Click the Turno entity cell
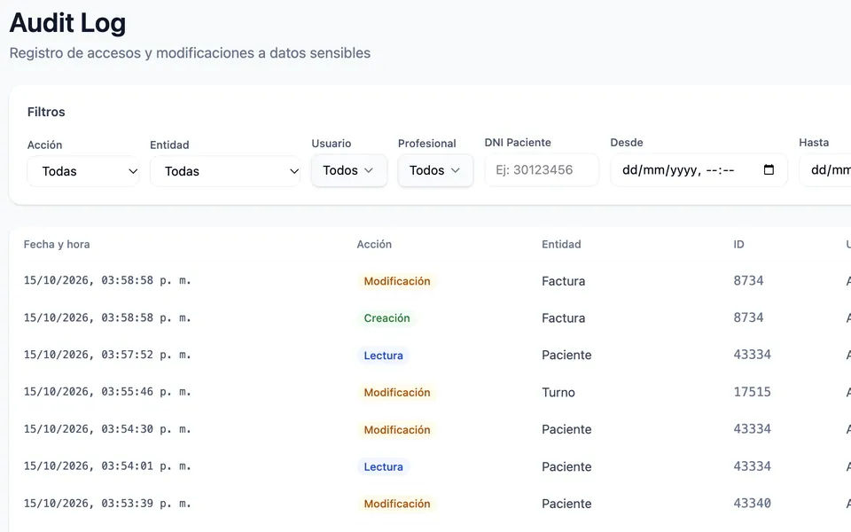Viewport: 851px width, 532px height. (x=558, y=393)
